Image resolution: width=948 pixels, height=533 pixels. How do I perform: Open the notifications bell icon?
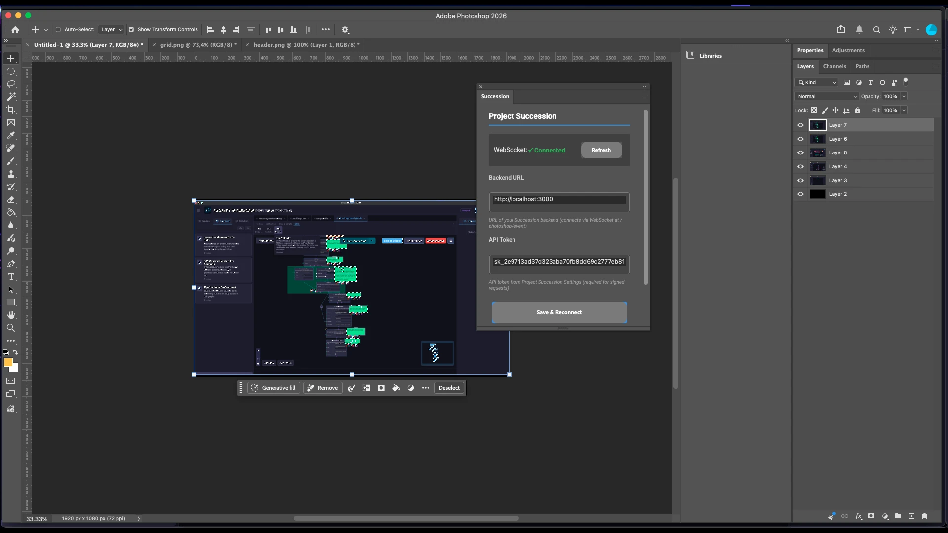pyautogui.click(x=859, y=30)
